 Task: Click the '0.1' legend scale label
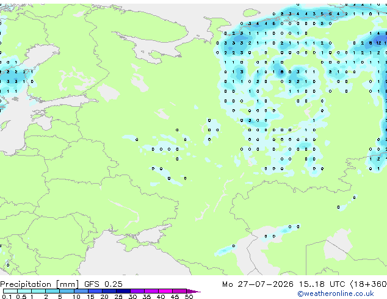coord(7,297)
